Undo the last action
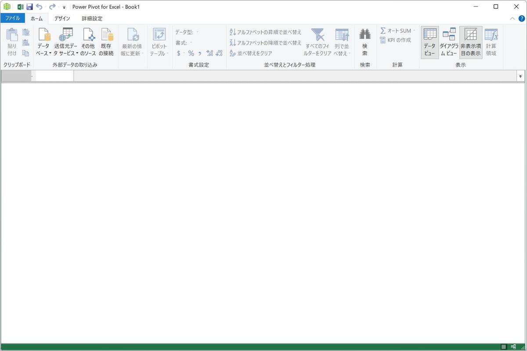Screen dimensions: 527x351 [x=39, y=7]
